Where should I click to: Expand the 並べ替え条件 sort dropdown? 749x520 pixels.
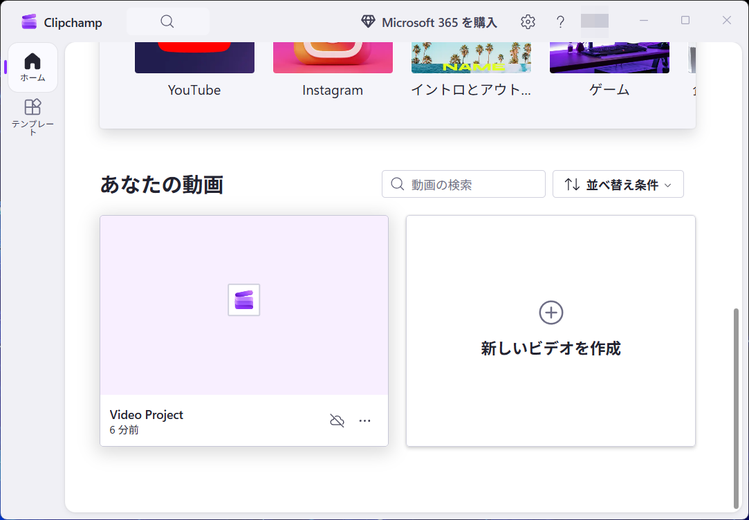tap(618, 185)
